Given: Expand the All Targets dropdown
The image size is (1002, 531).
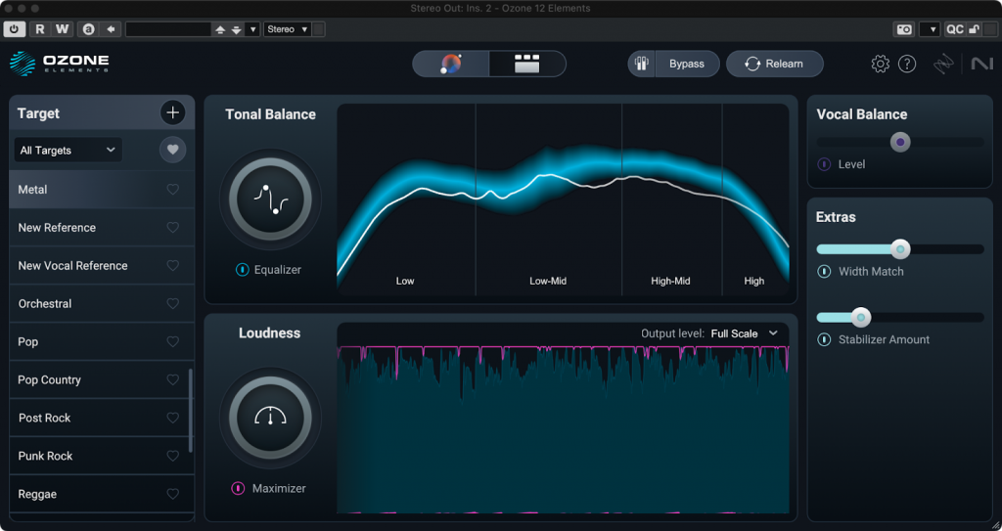Looking at the screenshot, I should (68, 151).
